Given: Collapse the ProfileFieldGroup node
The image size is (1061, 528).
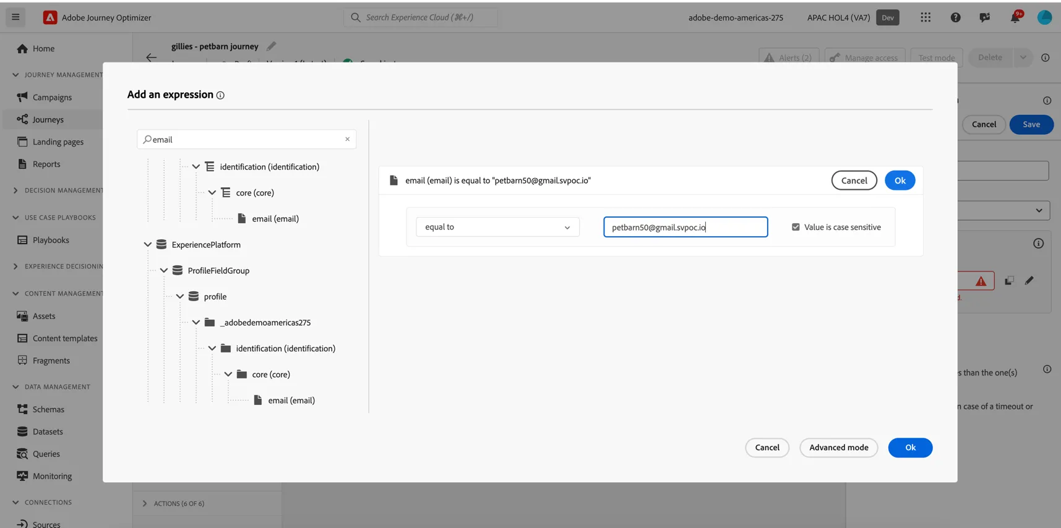Looking at the screenshot, I should click(164, 271).
